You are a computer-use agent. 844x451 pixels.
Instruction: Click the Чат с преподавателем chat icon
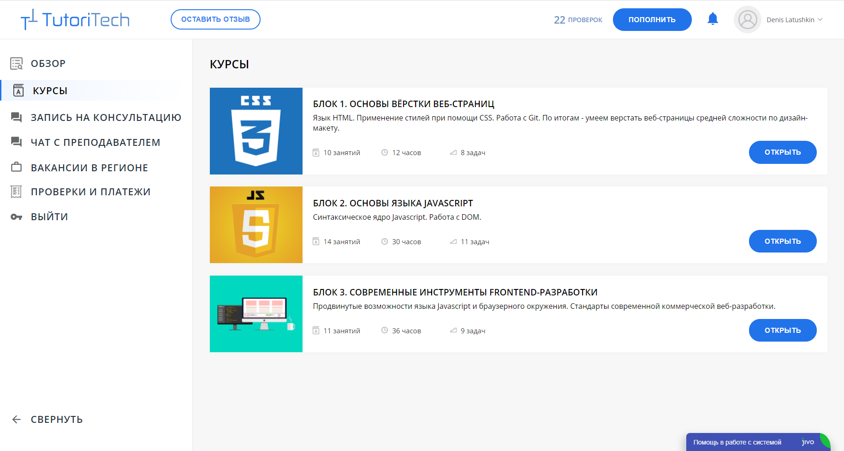pyautogui.click(x=17, y=142)
